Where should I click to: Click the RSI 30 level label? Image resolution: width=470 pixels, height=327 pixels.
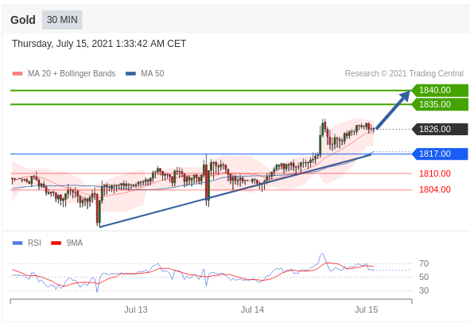424,290
